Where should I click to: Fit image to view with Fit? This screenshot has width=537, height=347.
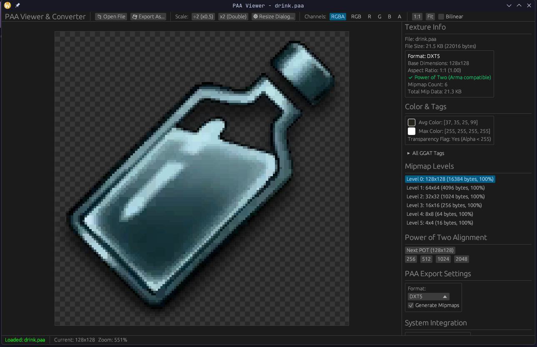tap(430, 17)
